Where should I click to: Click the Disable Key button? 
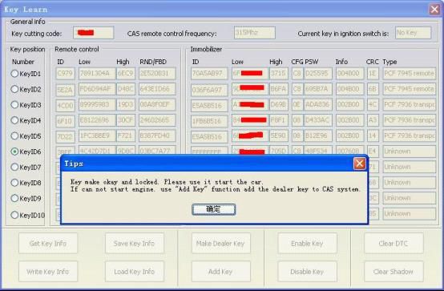pyautogui.click(x=307, y=272)
